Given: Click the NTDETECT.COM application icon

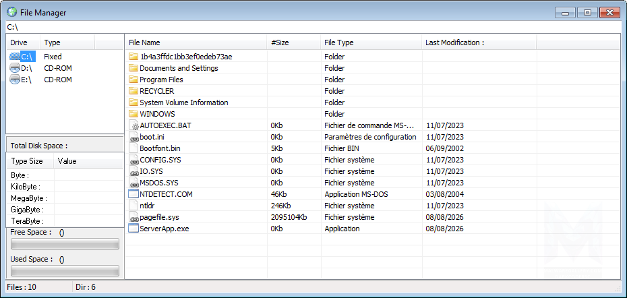Looking at the screenshot, I should pyautogui.click(x=133, y=194).
